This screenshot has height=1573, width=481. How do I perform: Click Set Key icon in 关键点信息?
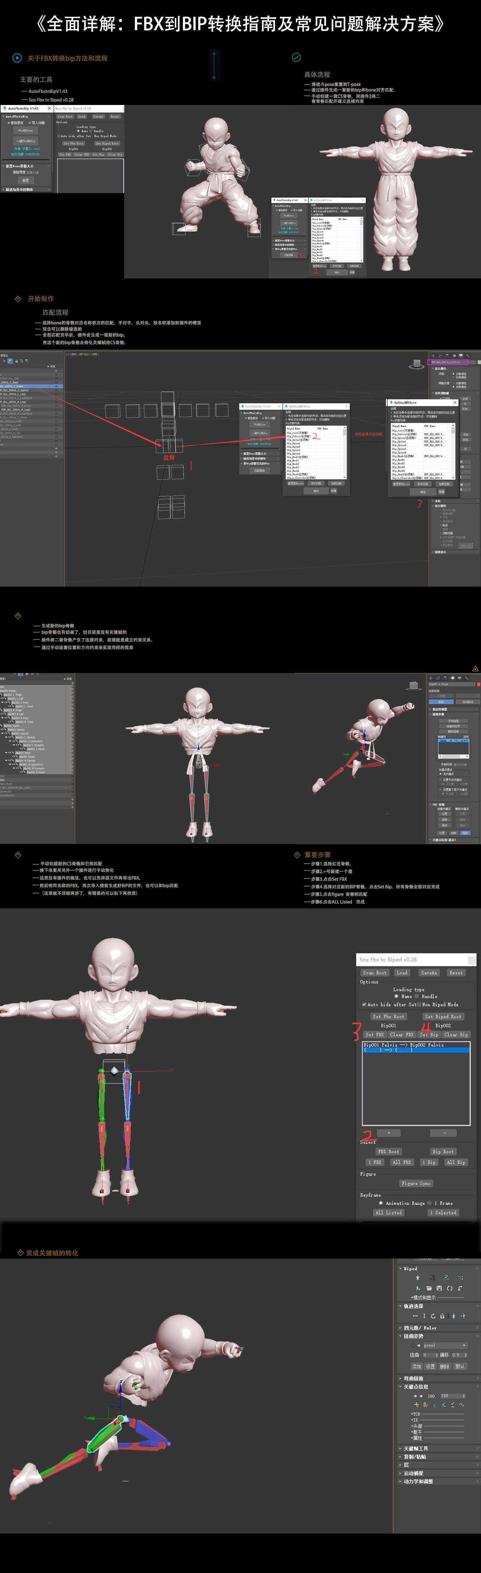pyautogui.click(x=417, y=1405)
